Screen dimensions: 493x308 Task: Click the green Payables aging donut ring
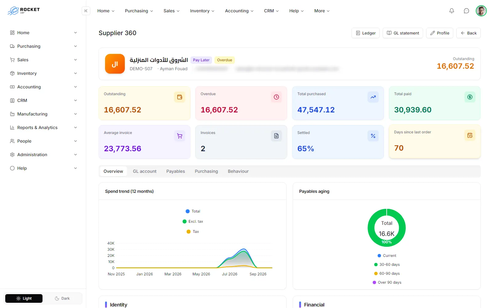[371, 228]
